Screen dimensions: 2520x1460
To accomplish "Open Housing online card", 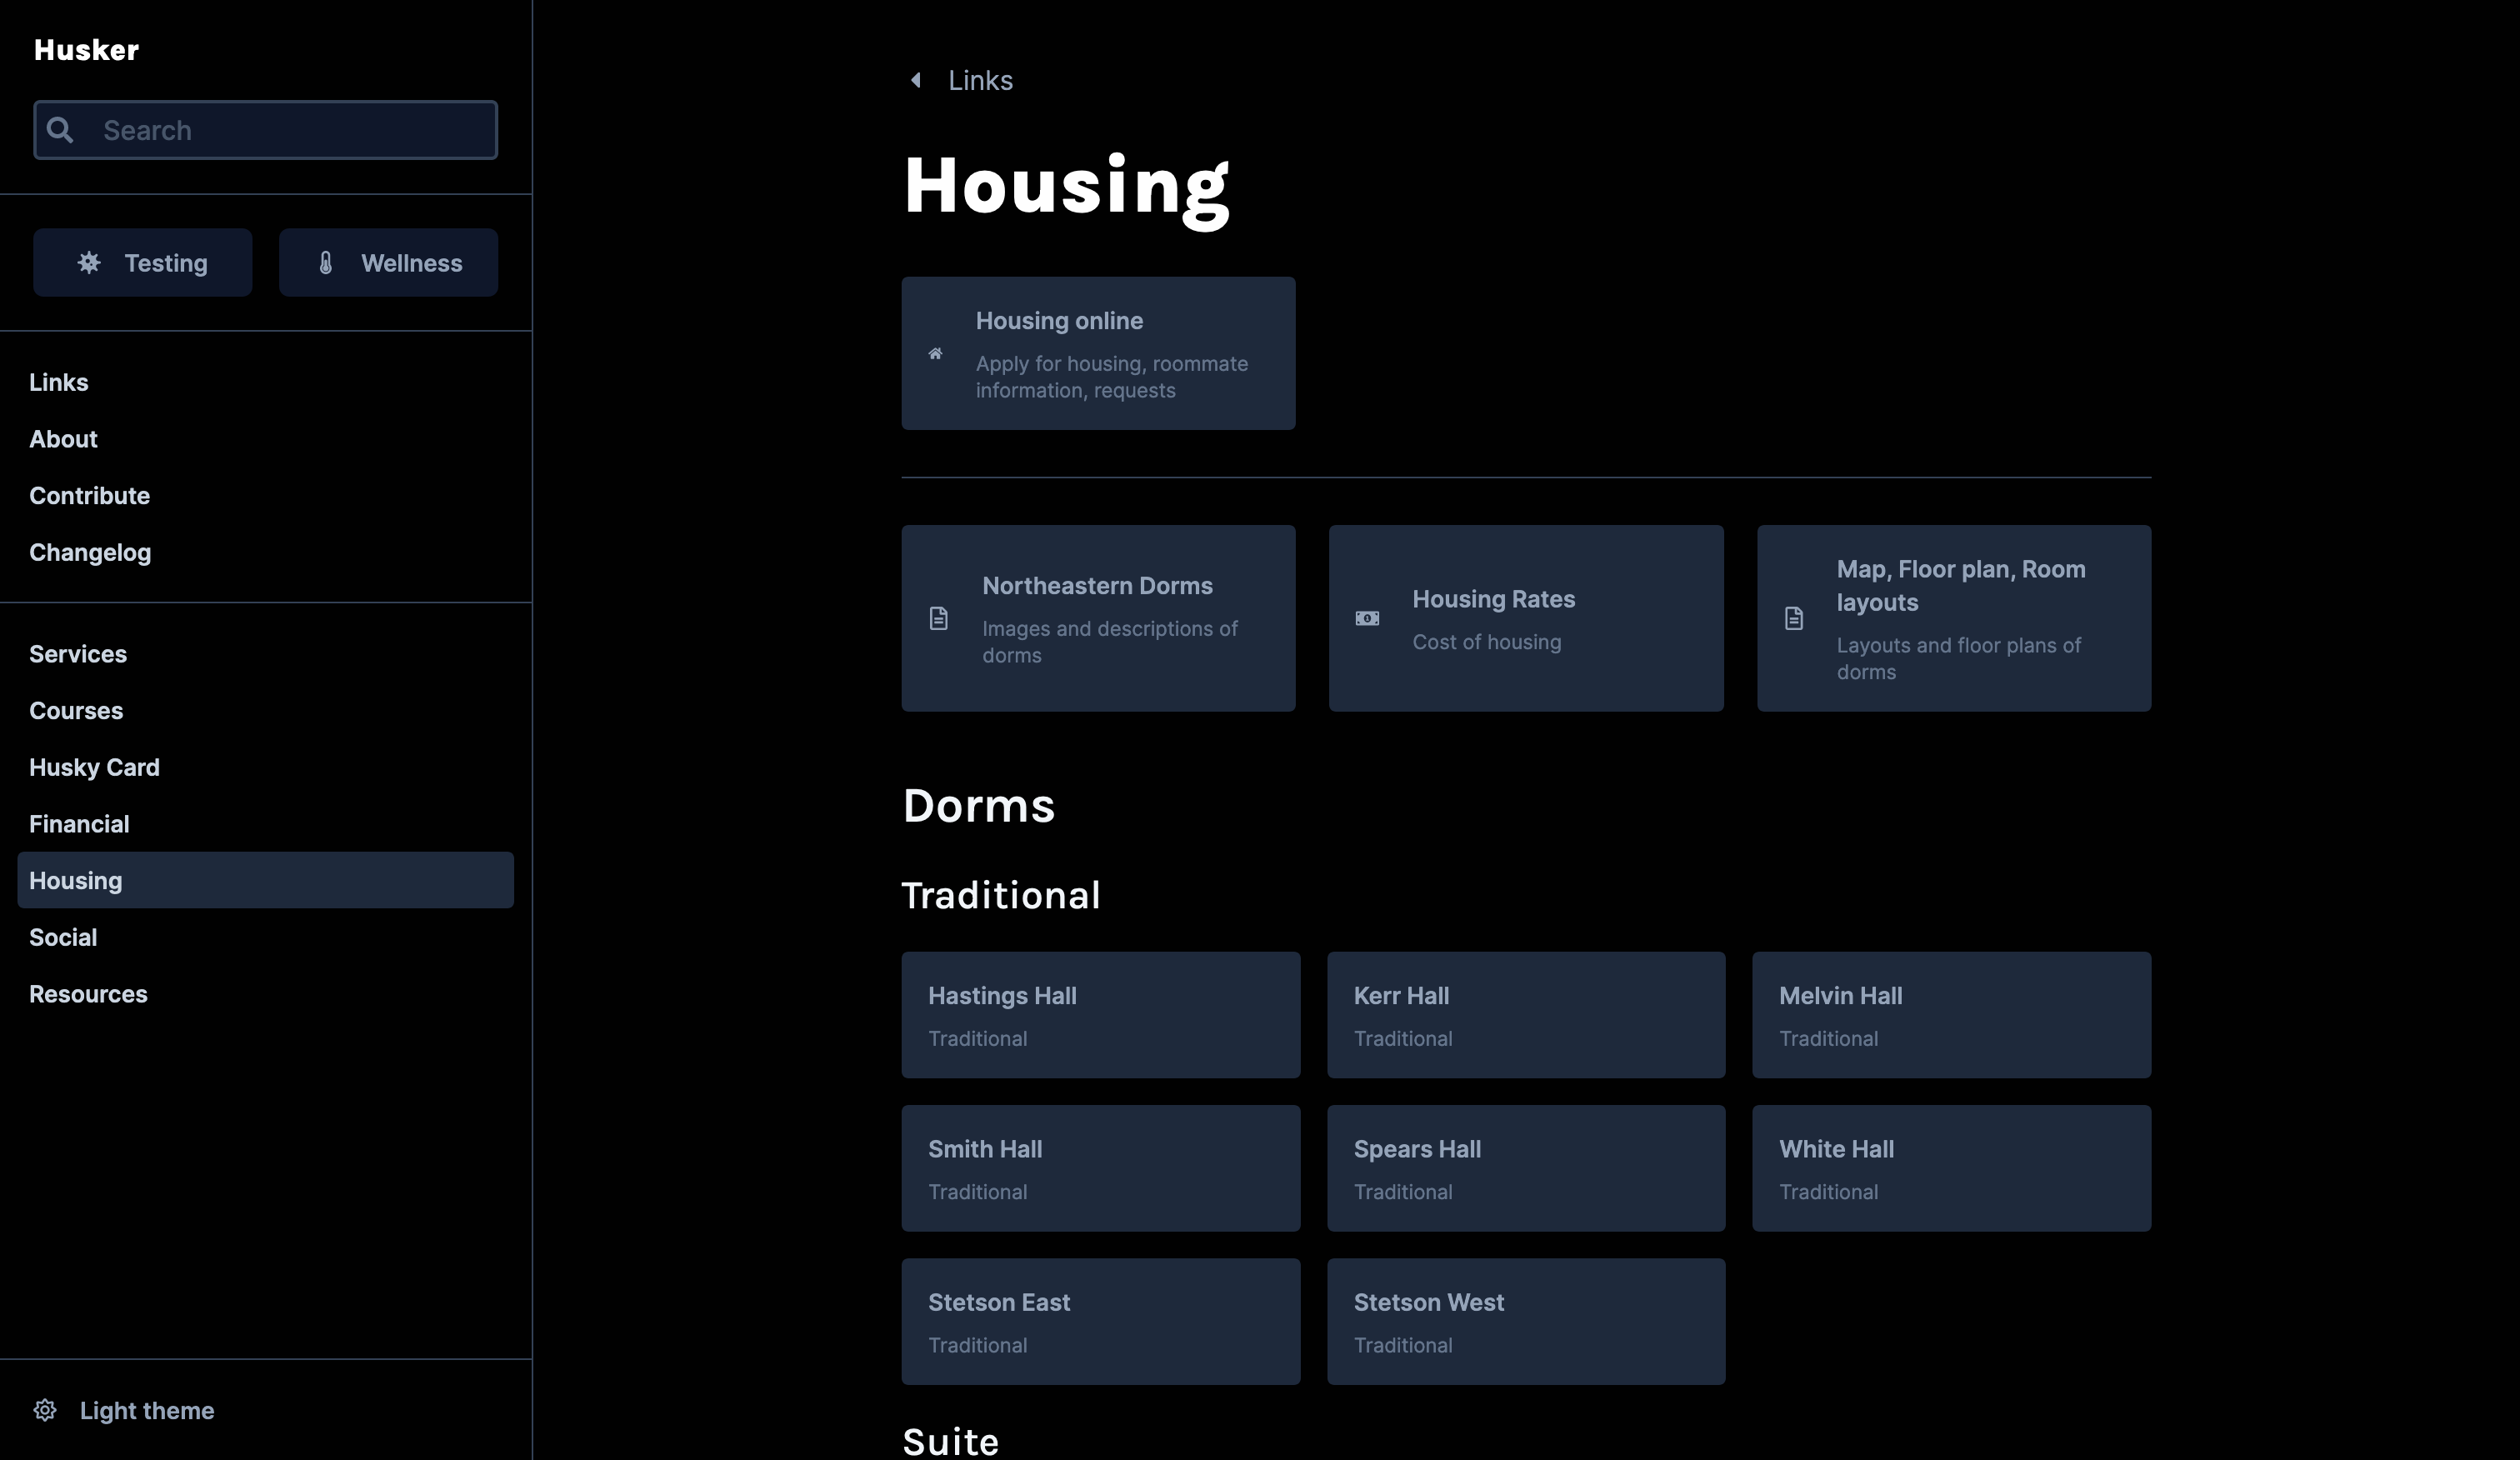I will coord(1098,353).
